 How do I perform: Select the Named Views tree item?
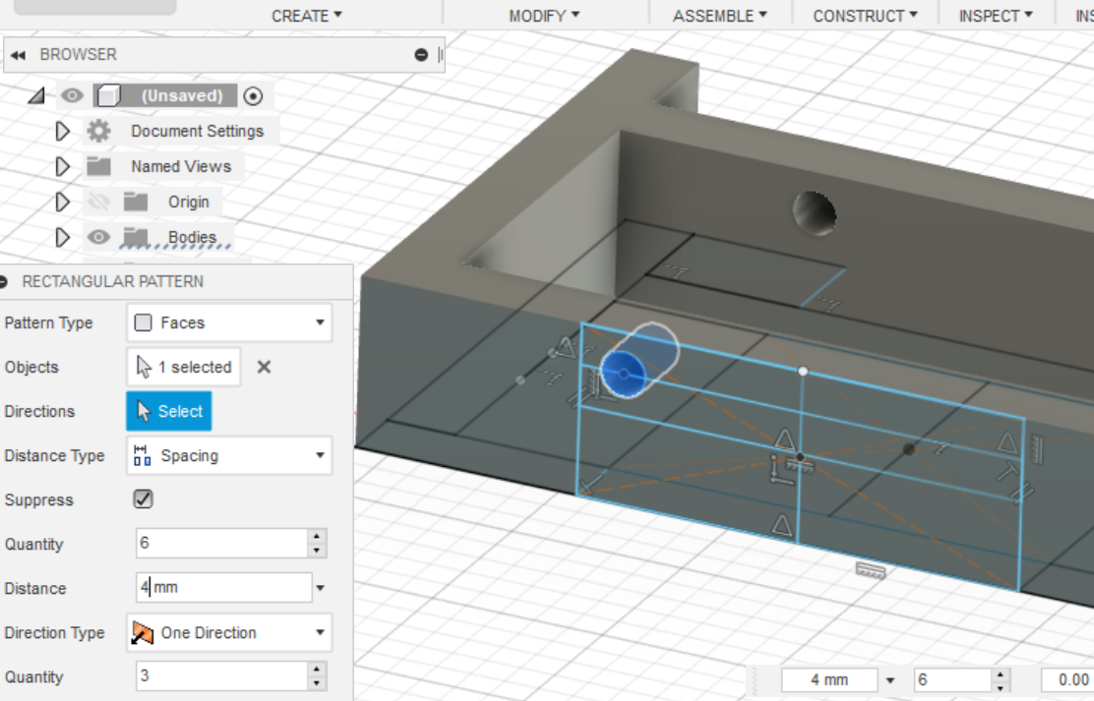pos(181,166)
